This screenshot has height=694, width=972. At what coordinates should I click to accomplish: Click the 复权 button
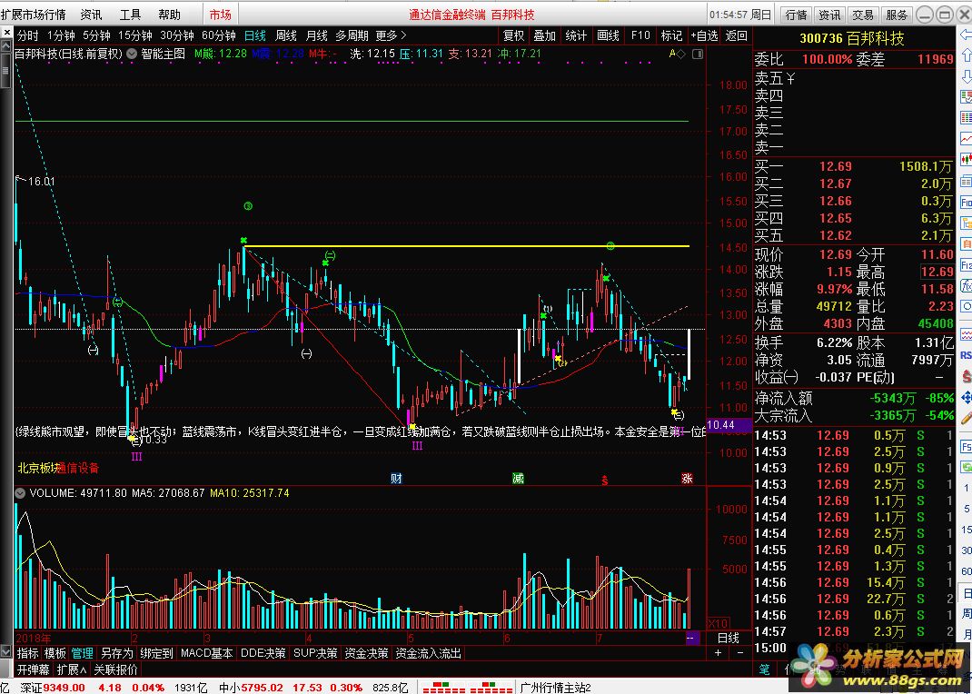513,35
